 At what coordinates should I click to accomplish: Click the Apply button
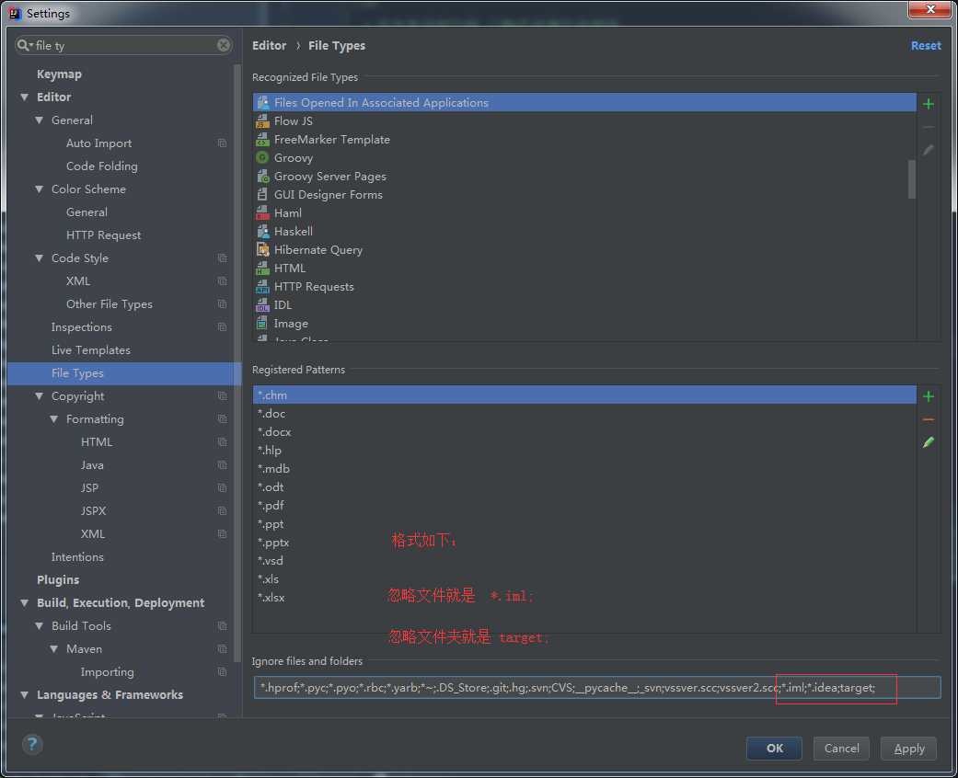pyautogui.click(x=908, y=748)
